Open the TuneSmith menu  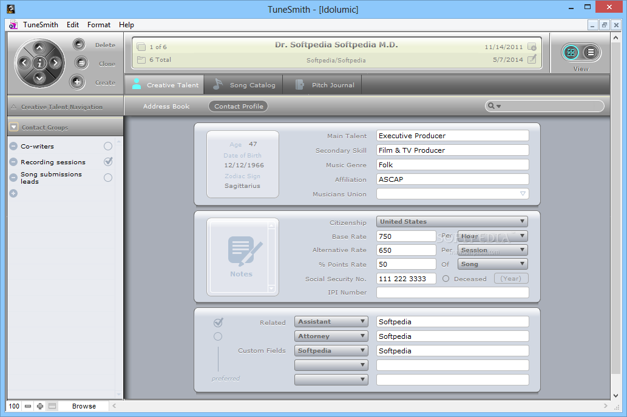click(x=41, y=25)
